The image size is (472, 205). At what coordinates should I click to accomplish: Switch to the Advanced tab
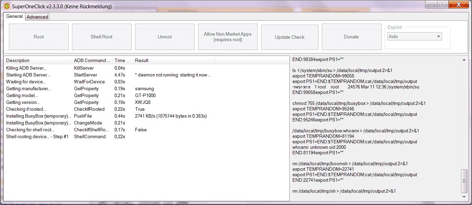(x=37, y=17)
